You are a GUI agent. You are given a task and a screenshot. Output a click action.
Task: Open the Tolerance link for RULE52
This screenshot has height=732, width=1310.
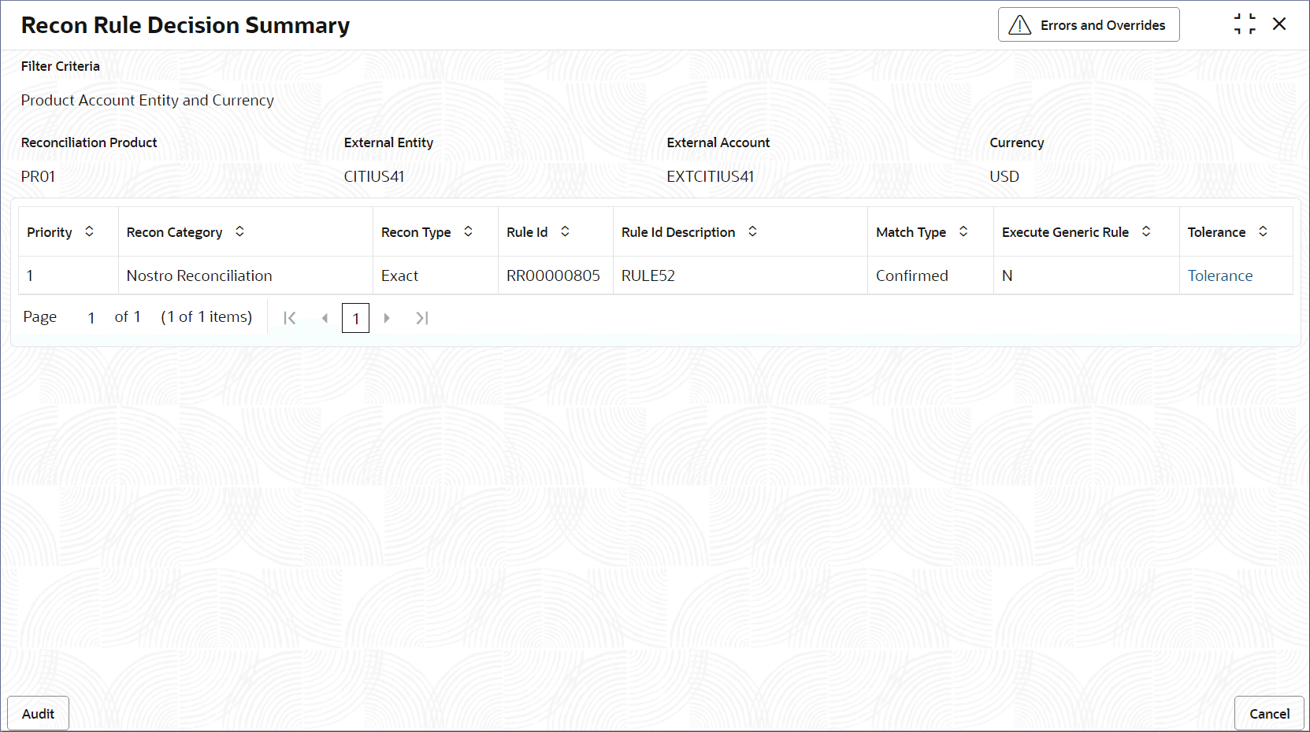tap(1219, 275)
